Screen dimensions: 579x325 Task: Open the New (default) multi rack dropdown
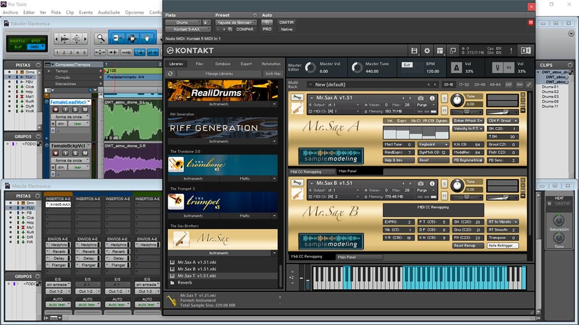(x=372, y=85)
